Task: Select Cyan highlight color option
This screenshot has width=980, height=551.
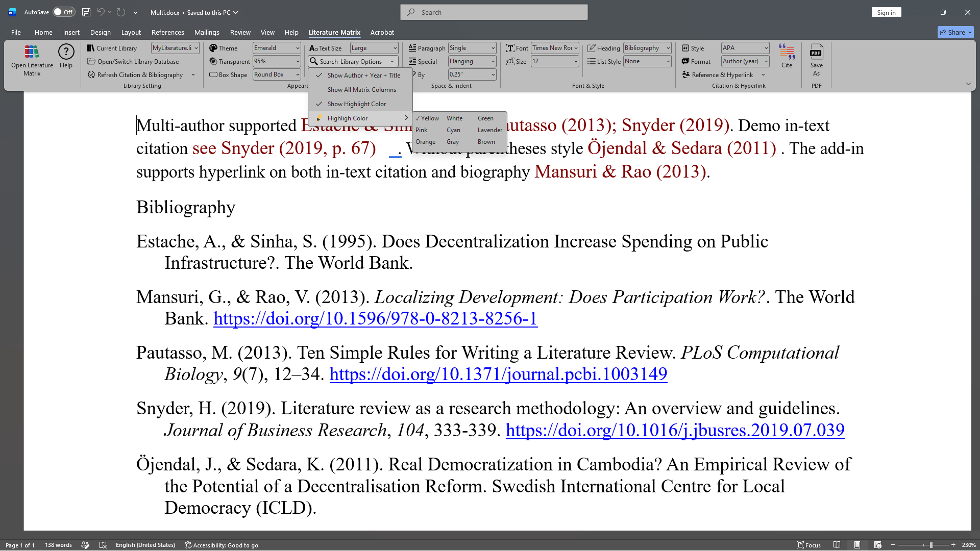Action: point(453,130)
